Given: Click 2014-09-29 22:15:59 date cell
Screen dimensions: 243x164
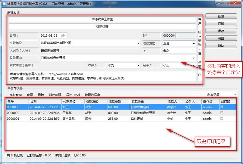Looking at the screenshot, I should pos(45,119).
